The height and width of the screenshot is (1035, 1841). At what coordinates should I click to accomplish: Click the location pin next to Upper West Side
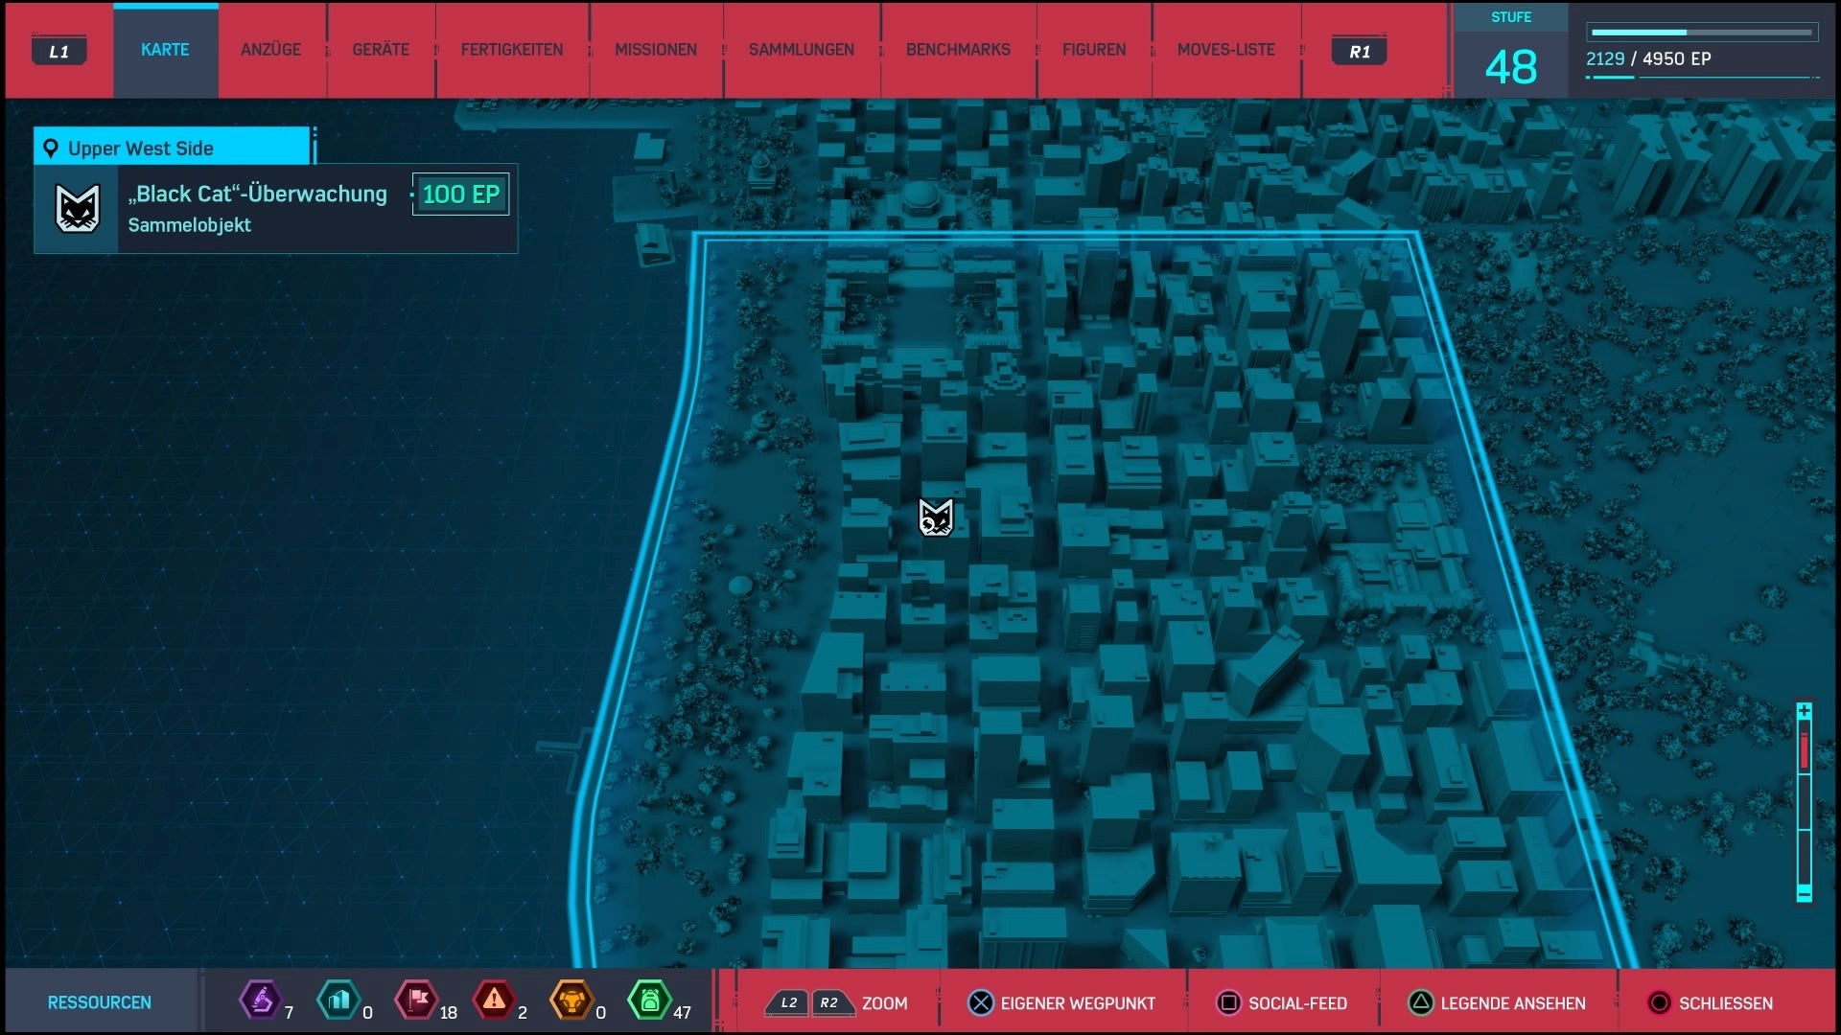click(x=51, y=148)
